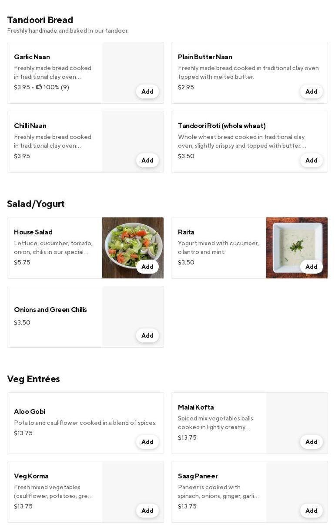The width and height of the screenshot is (335, 525).
Task: Add Aloo Gobi to cart
Action: 147,442
